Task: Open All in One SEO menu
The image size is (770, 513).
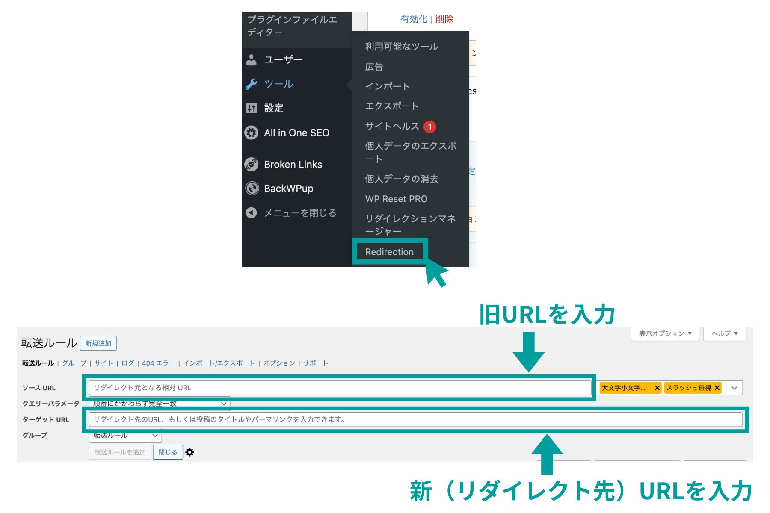Action: 297,133
